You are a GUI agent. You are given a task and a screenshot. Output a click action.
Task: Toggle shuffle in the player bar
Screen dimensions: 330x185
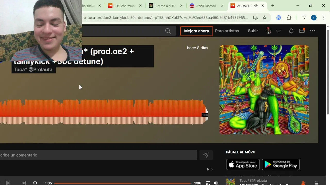pyautogui.click(x=24, y=183)
